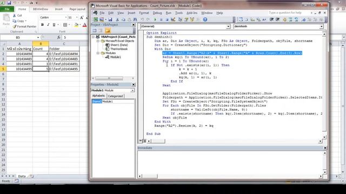The height and width of the screenshot is (194, 346).
Task: Collapse Modules folder in project tree
Action: pos(98,53)
